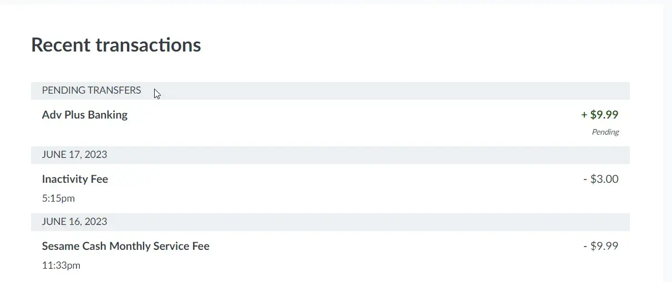Click the word PENDING in the section header
Image resolution: width=672 pixels, height=282 pixels.
(63, 90)
